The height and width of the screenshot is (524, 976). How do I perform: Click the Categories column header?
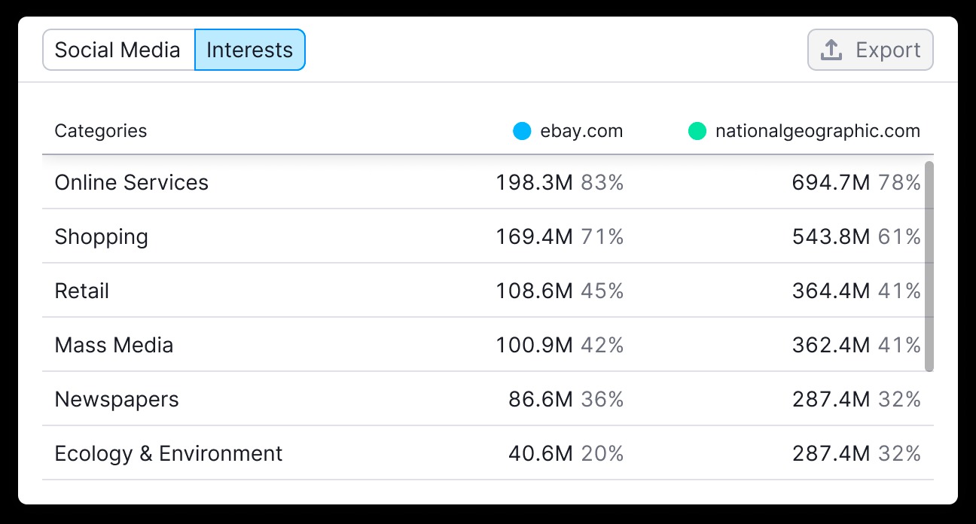[101, 131]
